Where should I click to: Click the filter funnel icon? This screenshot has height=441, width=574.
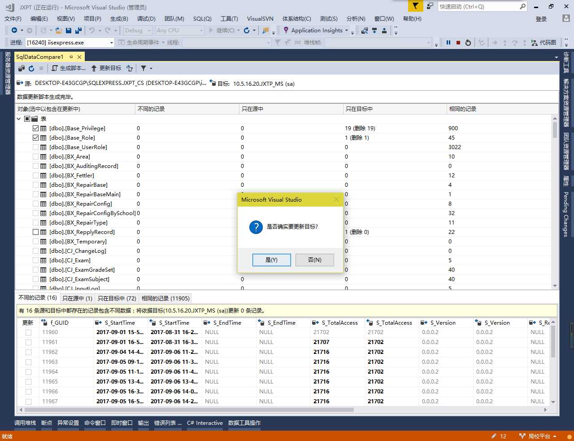143,68
